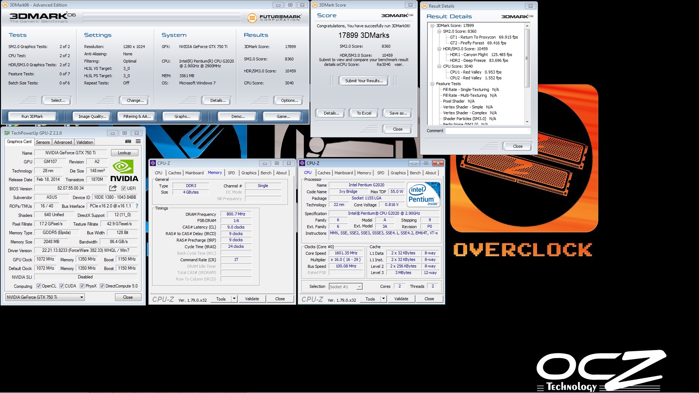The width and height of the screenshot is (699, 393).
Task: Close the 3DMark Score window with X
Action: point(410,5)
